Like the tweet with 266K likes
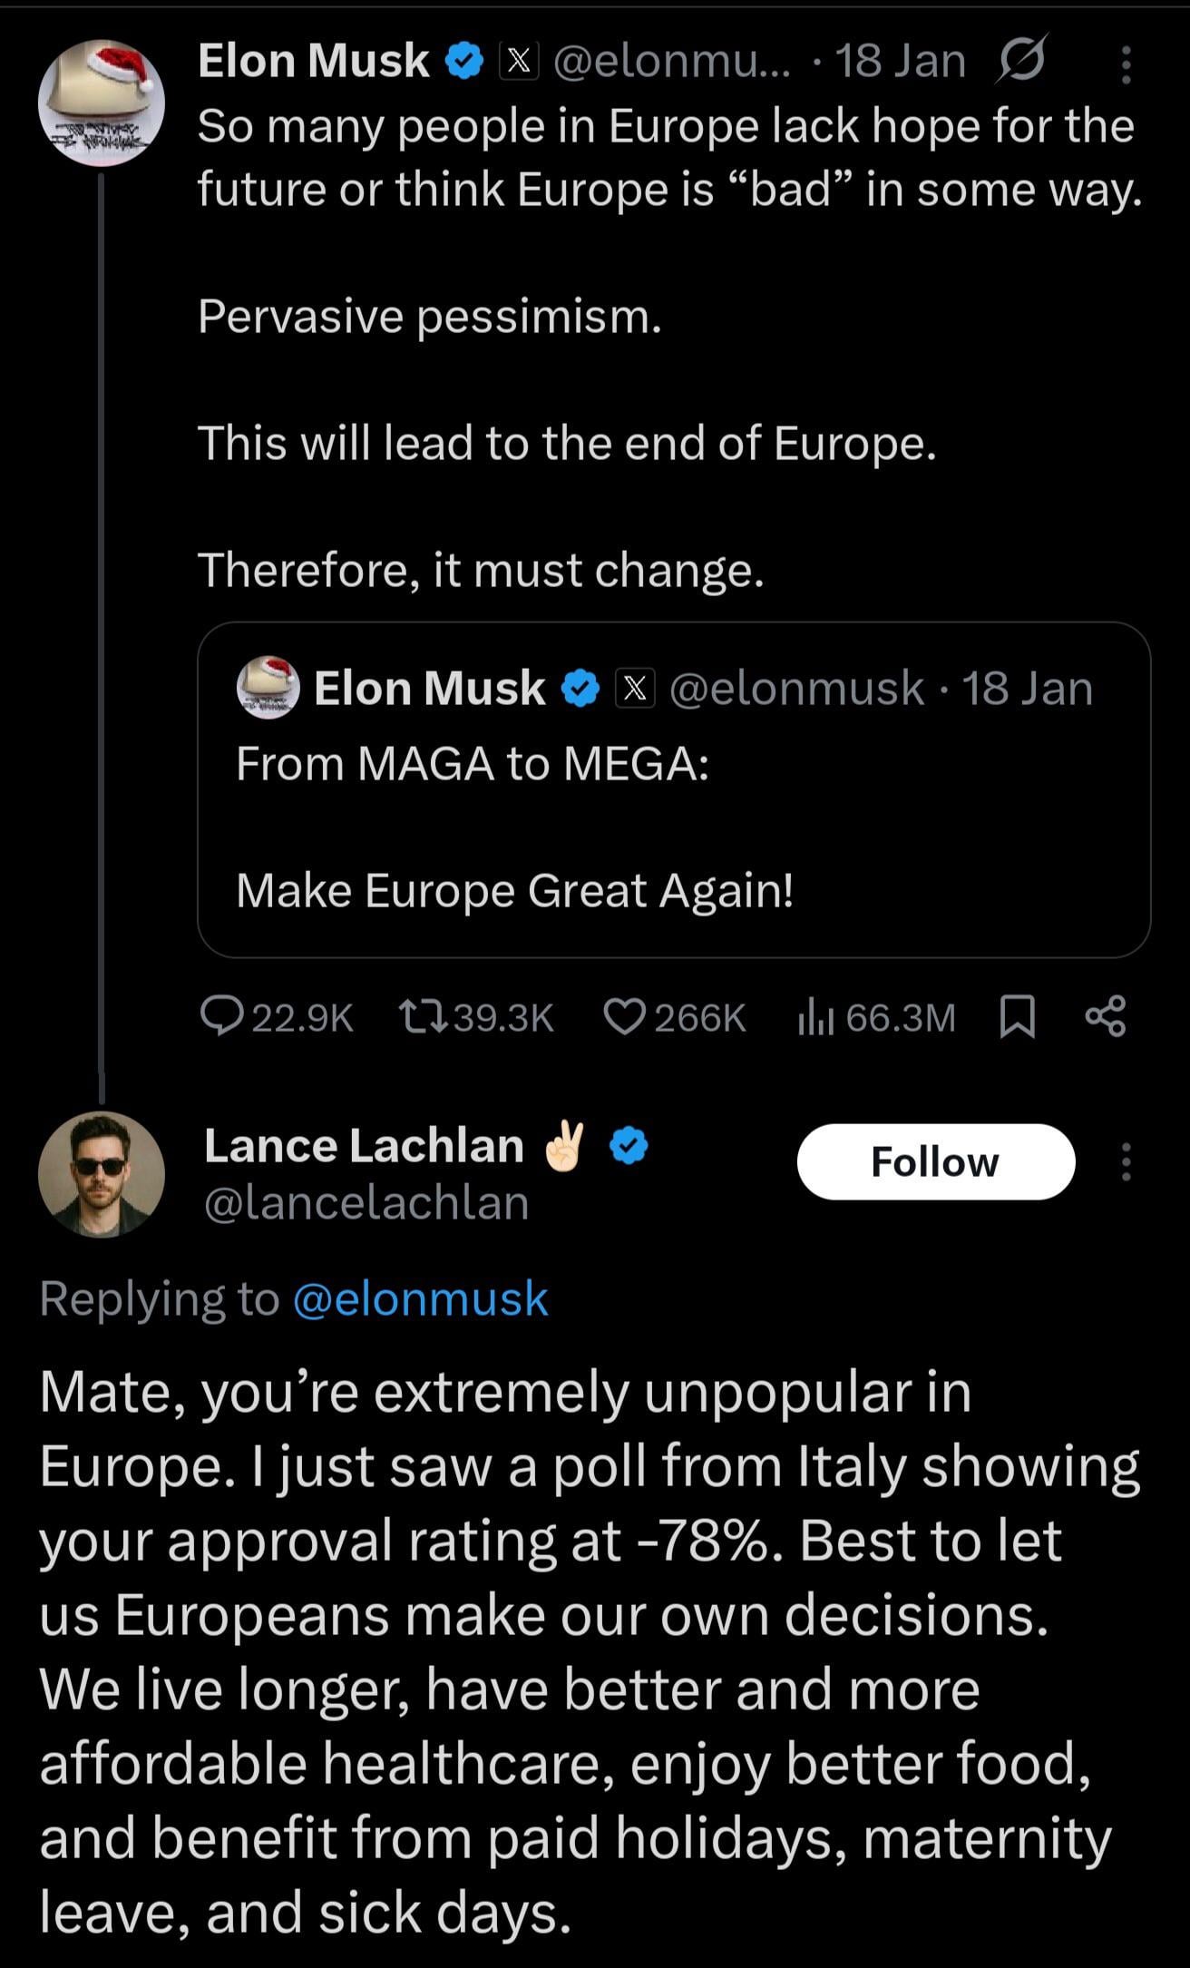This screenshot has height=1968, width=1190. point(625,1016)
